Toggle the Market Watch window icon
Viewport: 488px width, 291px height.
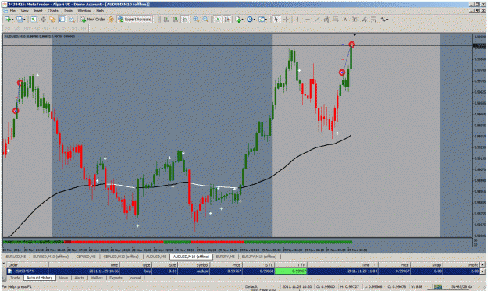pyautogui.click(x=34, y=20)
